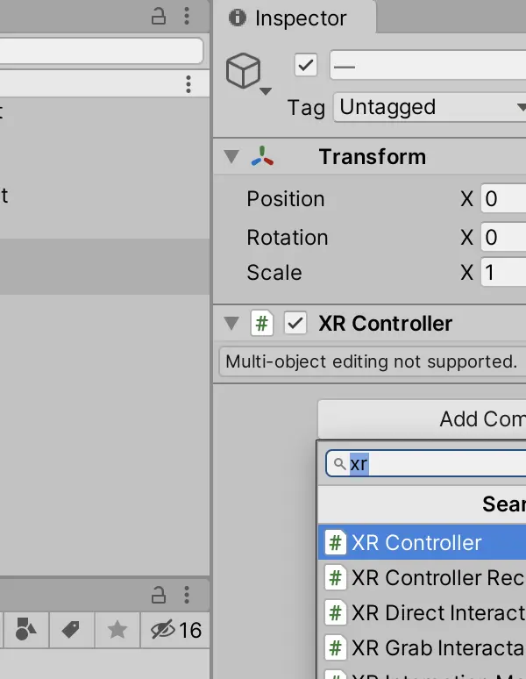Click the XR Controller script icon in header

click(x=262, y=323)
